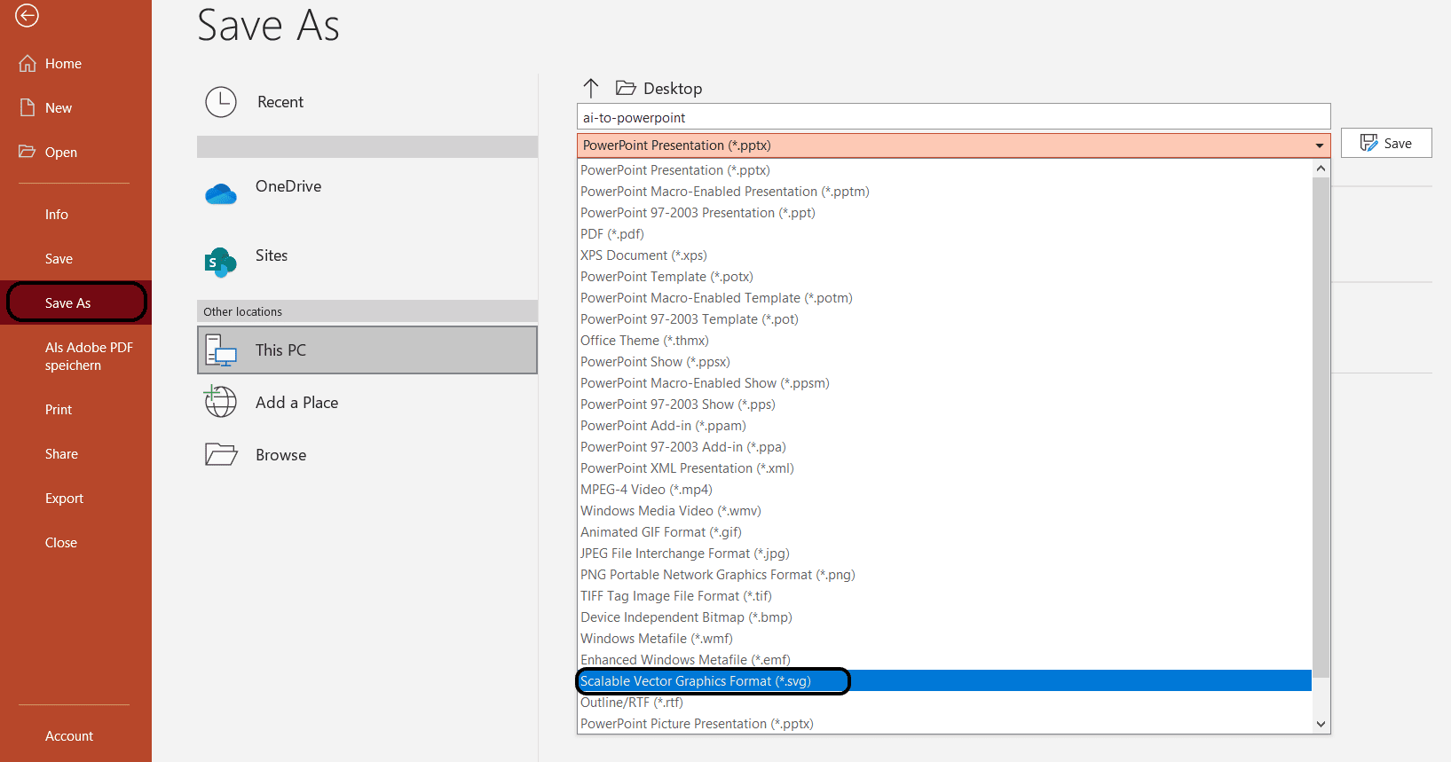This screenshot has height=762, width=1451.
Task: Click the format list scroll down arrow
Action: coord(1321,724)
